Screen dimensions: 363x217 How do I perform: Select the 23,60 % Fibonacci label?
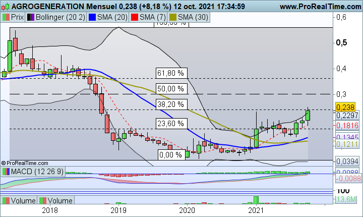[171, 123]
